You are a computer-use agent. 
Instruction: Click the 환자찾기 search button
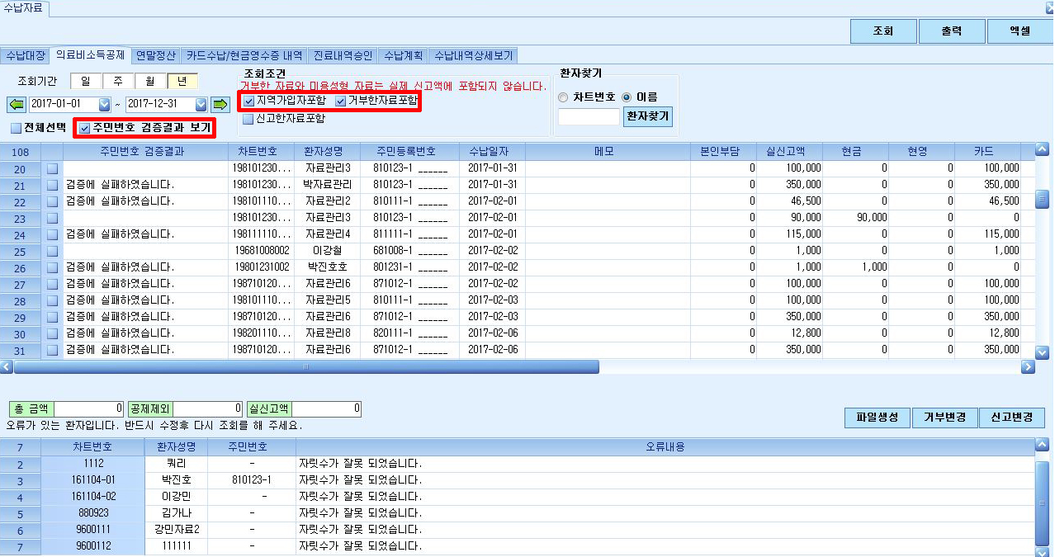pos(648,117)
